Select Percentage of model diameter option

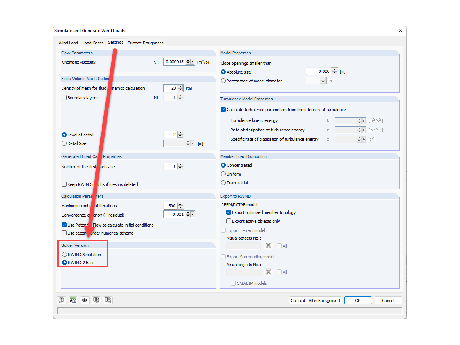223,81
